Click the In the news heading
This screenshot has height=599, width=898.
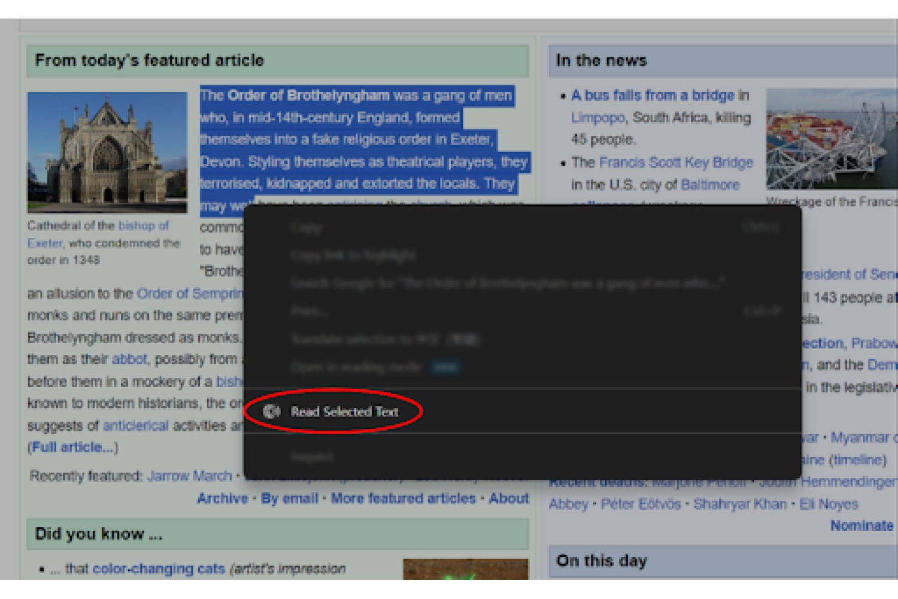[x=602, y=60]
